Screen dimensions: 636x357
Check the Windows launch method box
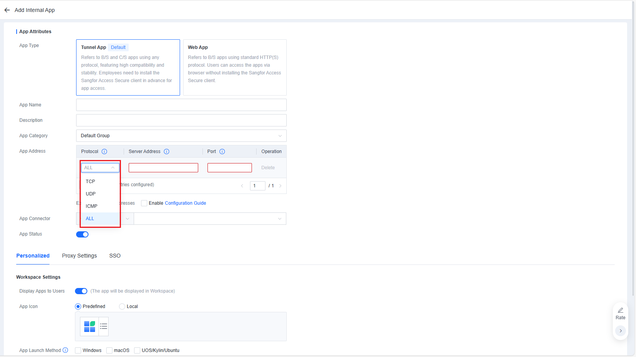tap(78, 350)
